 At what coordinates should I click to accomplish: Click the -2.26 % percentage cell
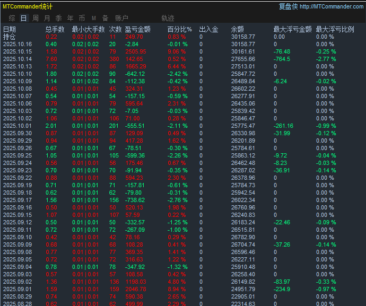coord(178,156)
